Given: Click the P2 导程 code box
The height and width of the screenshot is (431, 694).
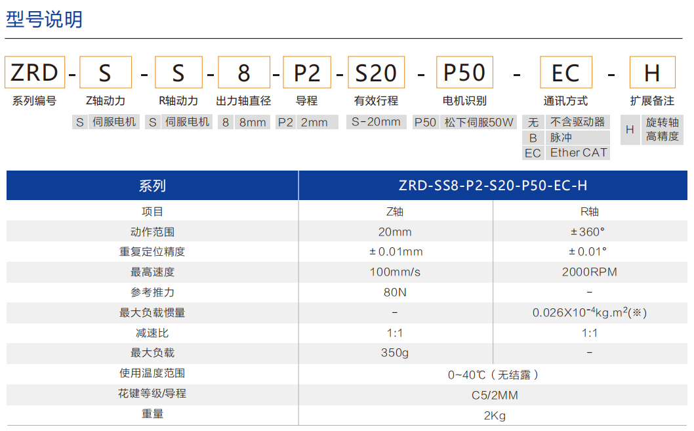Looking at the screenshot, I should [307, 73].
